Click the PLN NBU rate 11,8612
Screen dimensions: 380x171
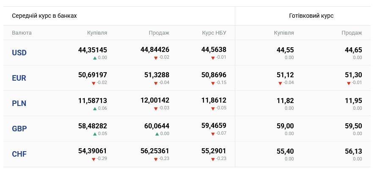214,100
